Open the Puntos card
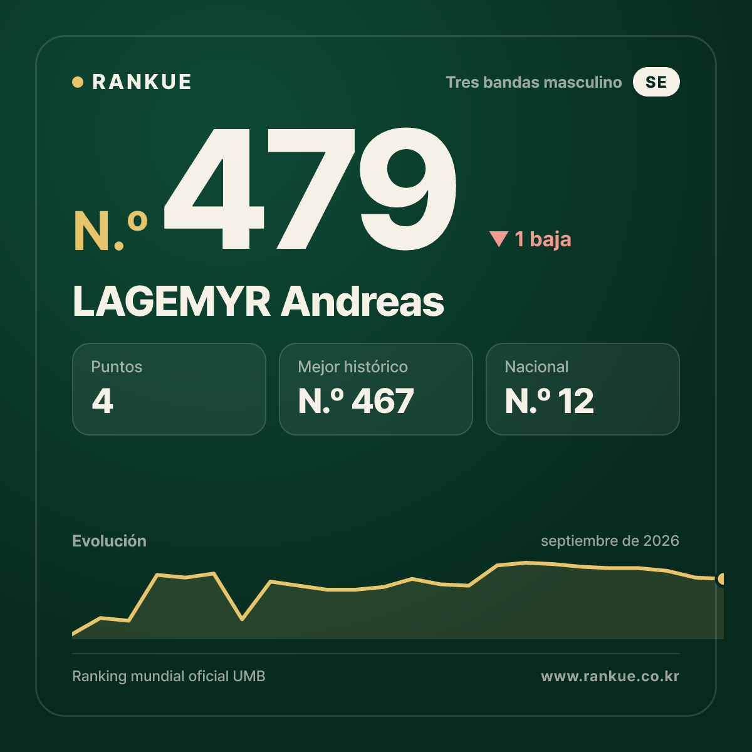The height and width of the screenshot is (752, 752). [169, 389]
